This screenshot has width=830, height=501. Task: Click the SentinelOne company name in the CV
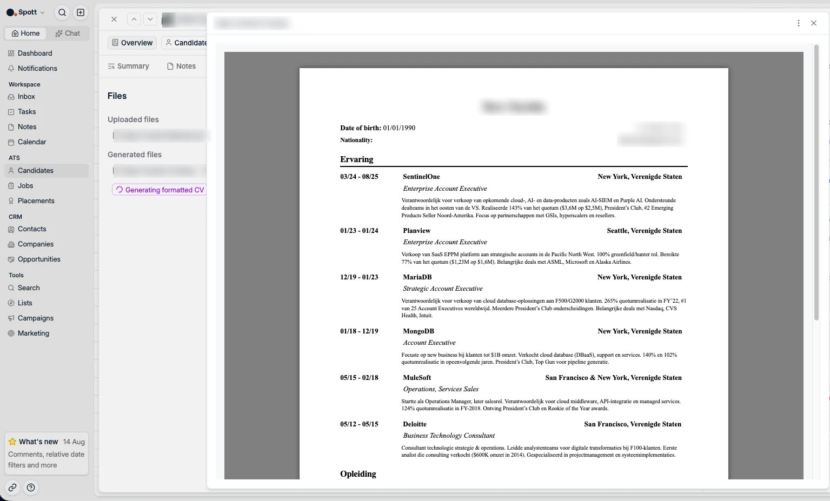[x=421, y=177]
